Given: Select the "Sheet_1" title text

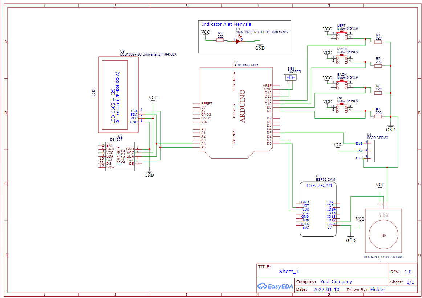Looking at the screenshot, I should coord(289,272).
